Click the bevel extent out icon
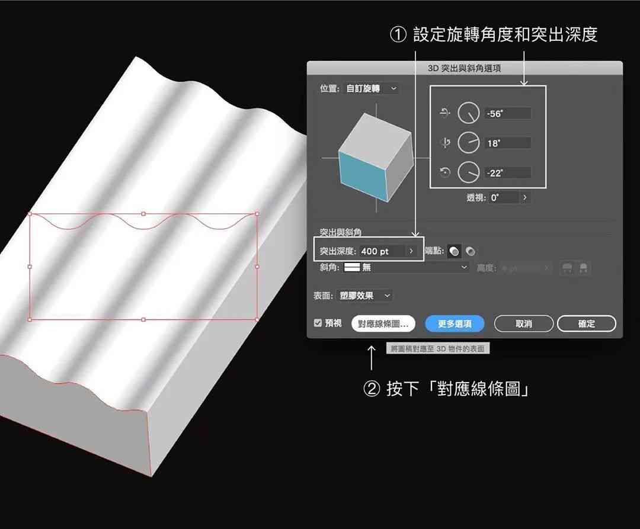 click(567, 268)
